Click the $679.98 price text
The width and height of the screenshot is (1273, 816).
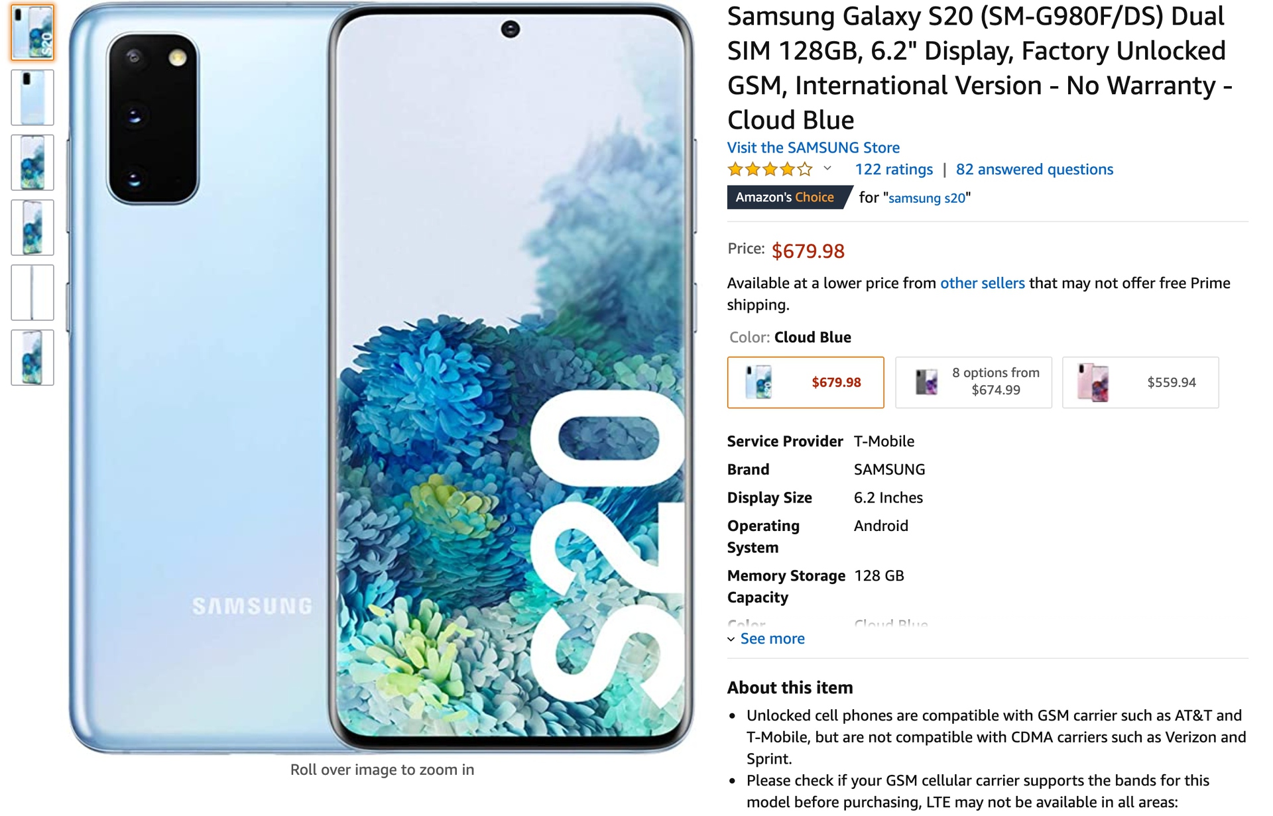tap(808, 251)
